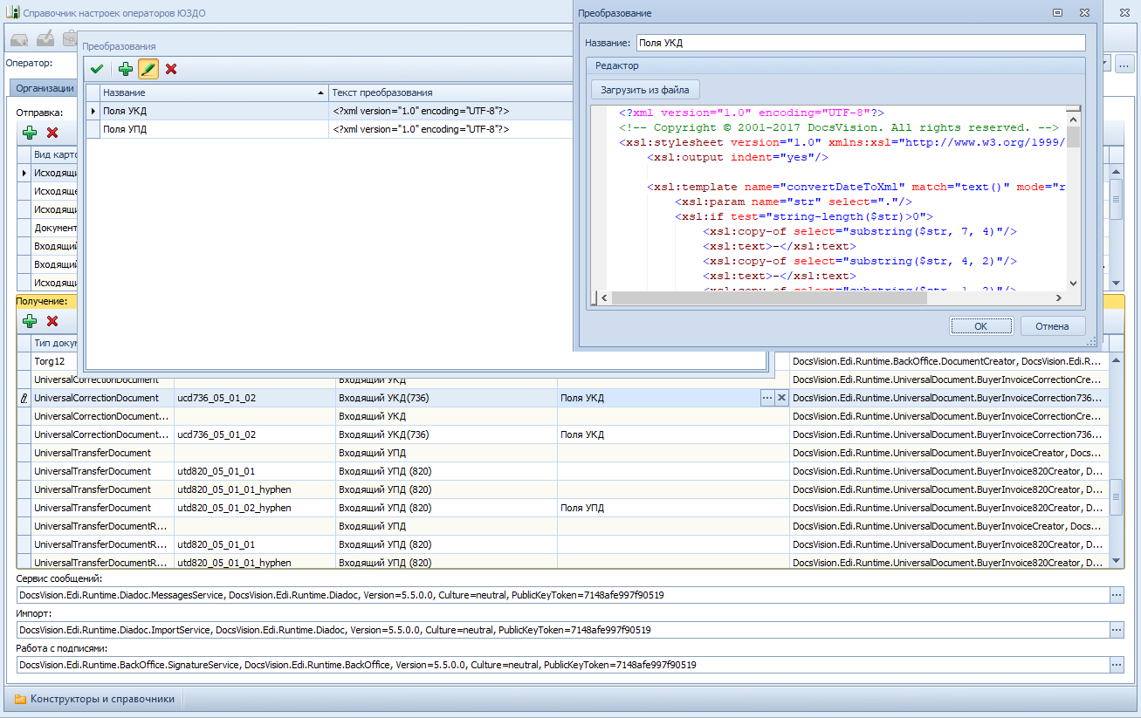Select Поля УПД row in Преобразования list
This screenshot has height=718, width=1141.
pyautogui.click(x=328, y=129)
